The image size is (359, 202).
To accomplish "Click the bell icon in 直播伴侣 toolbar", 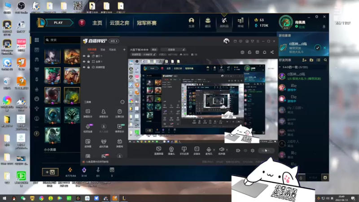I will click(264, 52).
